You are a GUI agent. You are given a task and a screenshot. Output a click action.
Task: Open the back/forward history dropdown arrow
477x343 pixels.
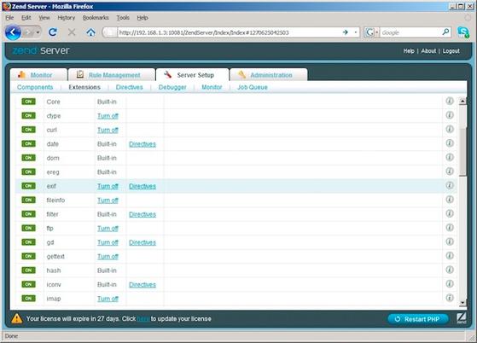(38, 32)
